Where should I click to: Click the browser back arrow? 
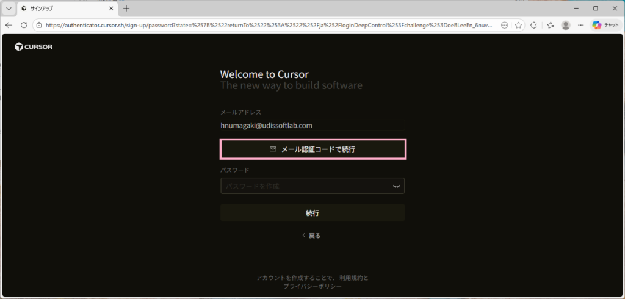[9, 25]
